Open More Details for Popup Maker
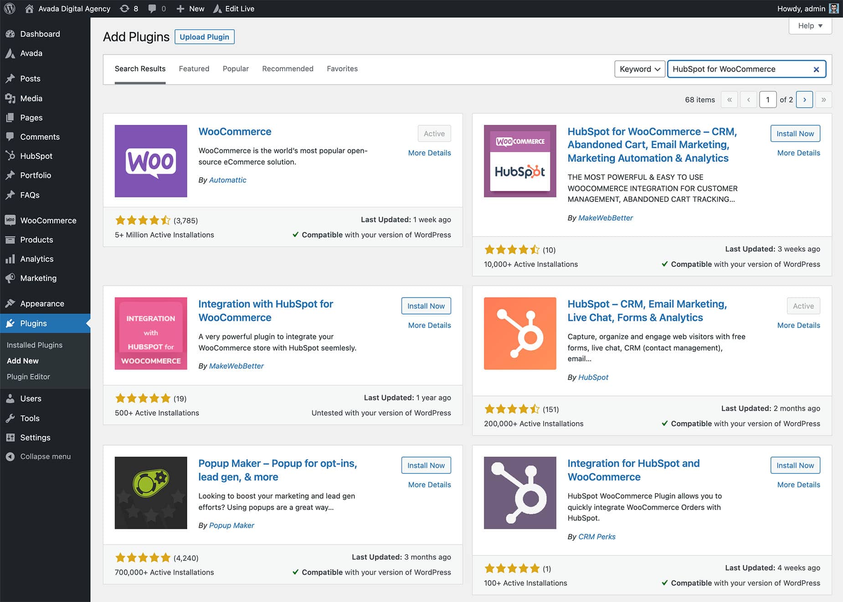This screenshot has height=602, width=843. (x=429, y=484)
